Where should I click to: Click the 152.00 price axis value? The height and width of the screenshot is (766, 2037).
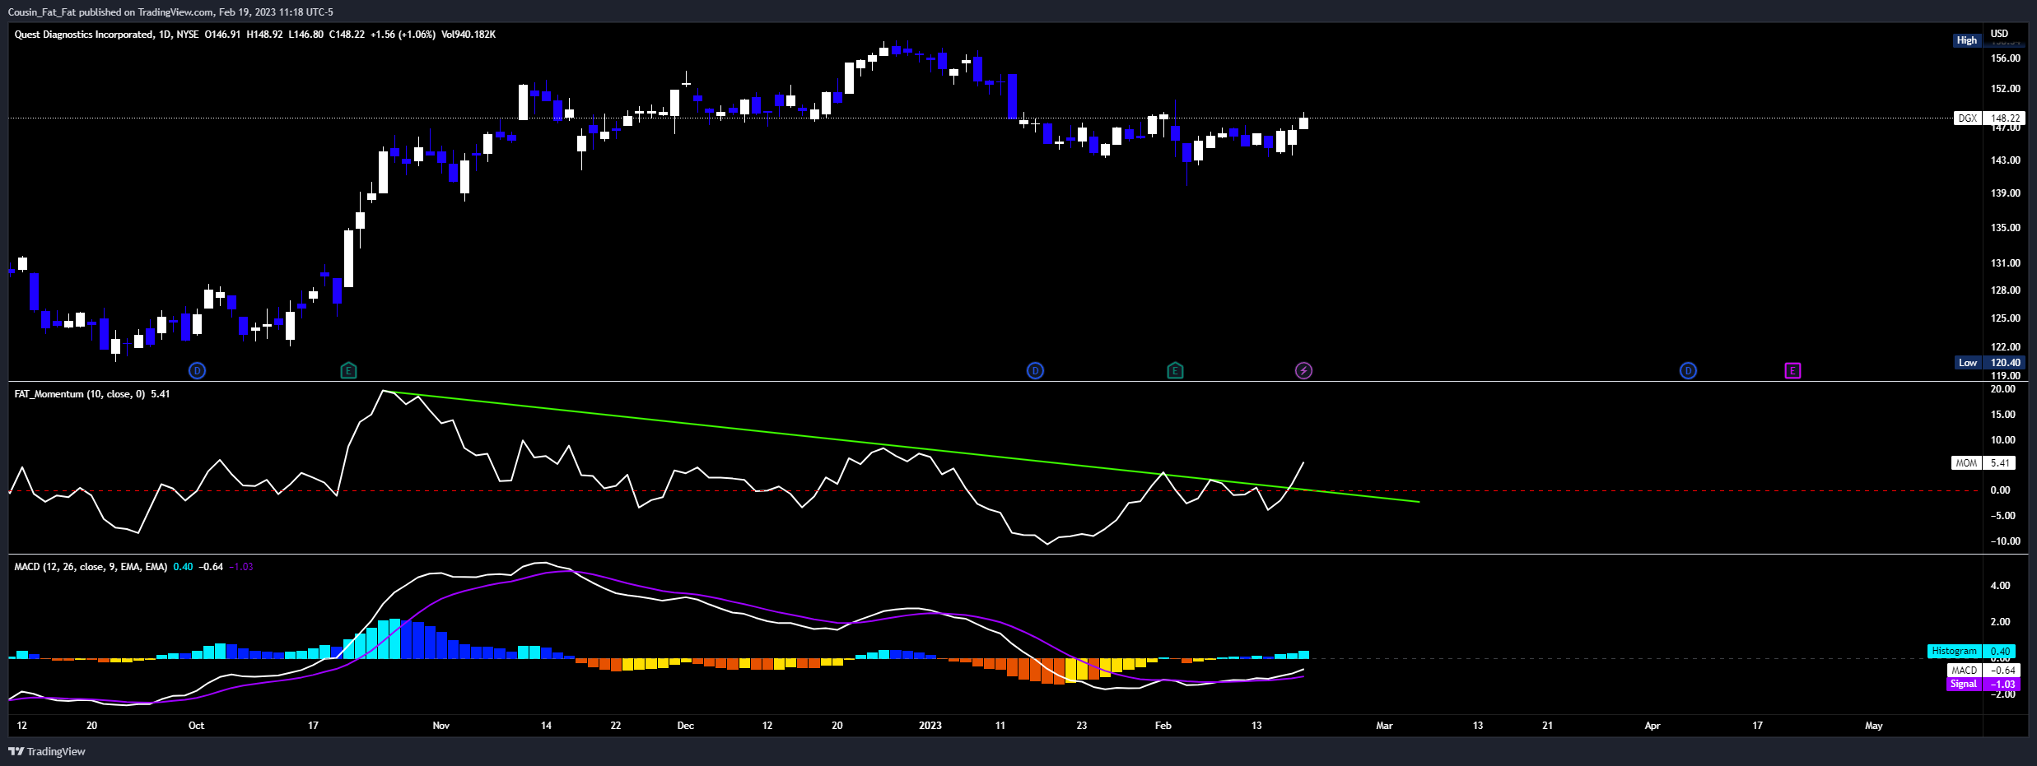click(2006, 89)
